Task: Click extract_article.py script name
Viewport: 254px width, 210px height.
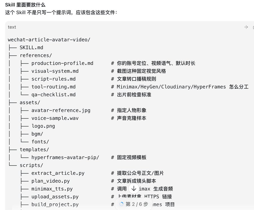Action: pos(58,173)
